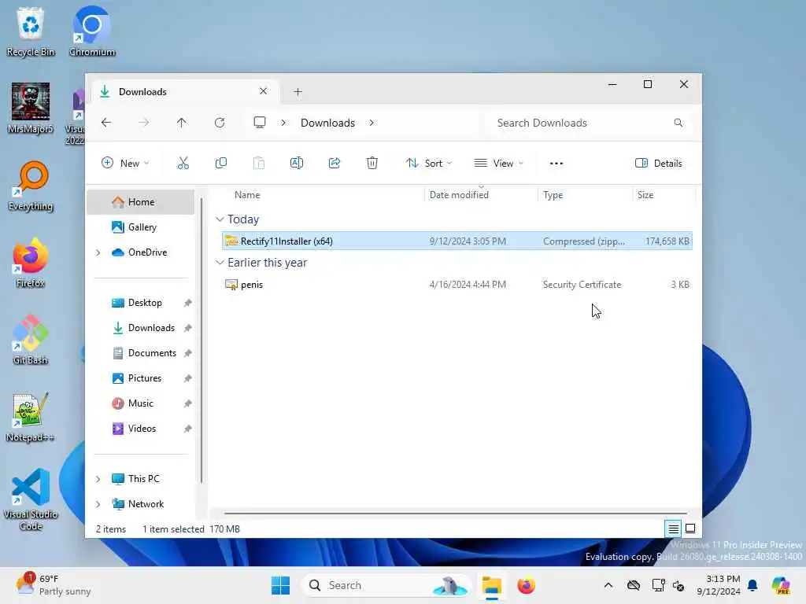This screenshot has width=806, height=604.
Task: Open Recycle Bin desktop icon
Action: (31, 31)
